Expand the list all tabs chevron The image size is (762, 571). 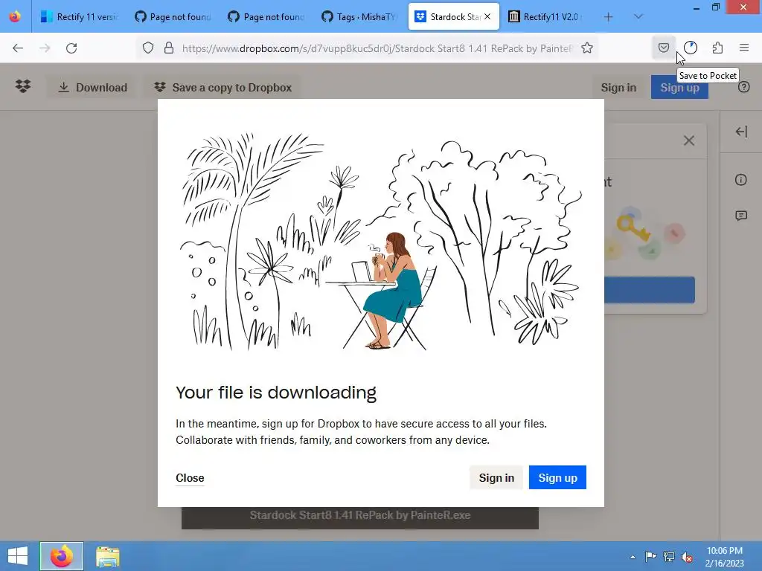pos(638,17)
